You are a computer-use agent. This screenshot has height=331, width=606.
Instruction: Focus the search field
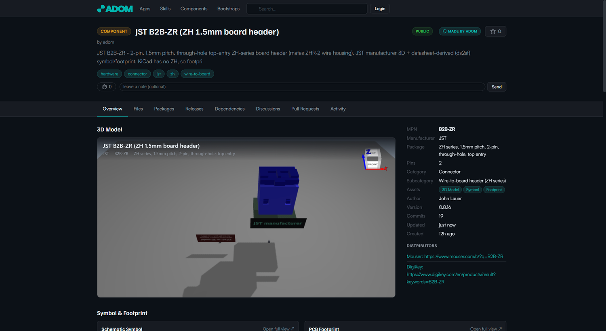307,8
